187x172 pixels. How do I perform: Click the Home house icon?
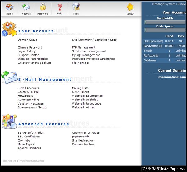coord(10,7)
